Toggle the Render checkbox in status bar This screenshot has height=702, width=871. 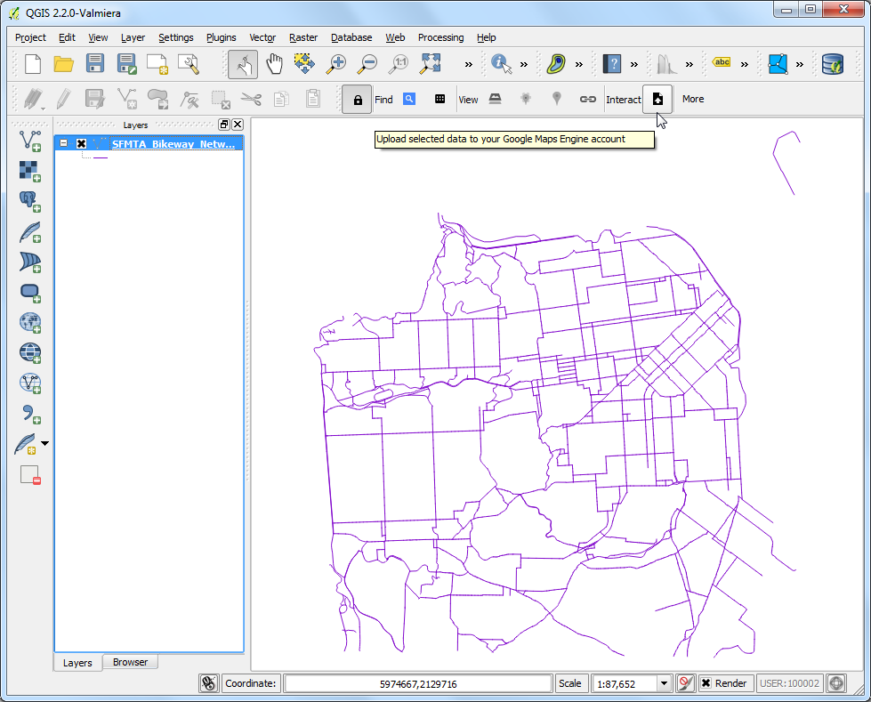(706, 683)
